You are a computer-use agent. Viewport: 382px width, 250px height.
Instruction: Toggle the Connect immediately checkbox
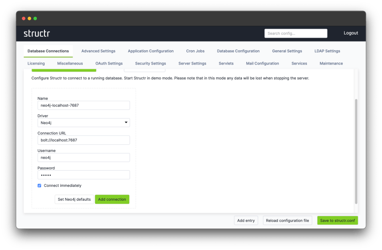point(40,185)
